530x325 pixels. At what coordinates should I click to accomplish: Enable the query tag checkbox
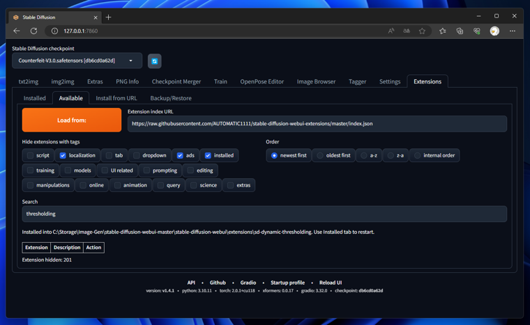(160, 185)
